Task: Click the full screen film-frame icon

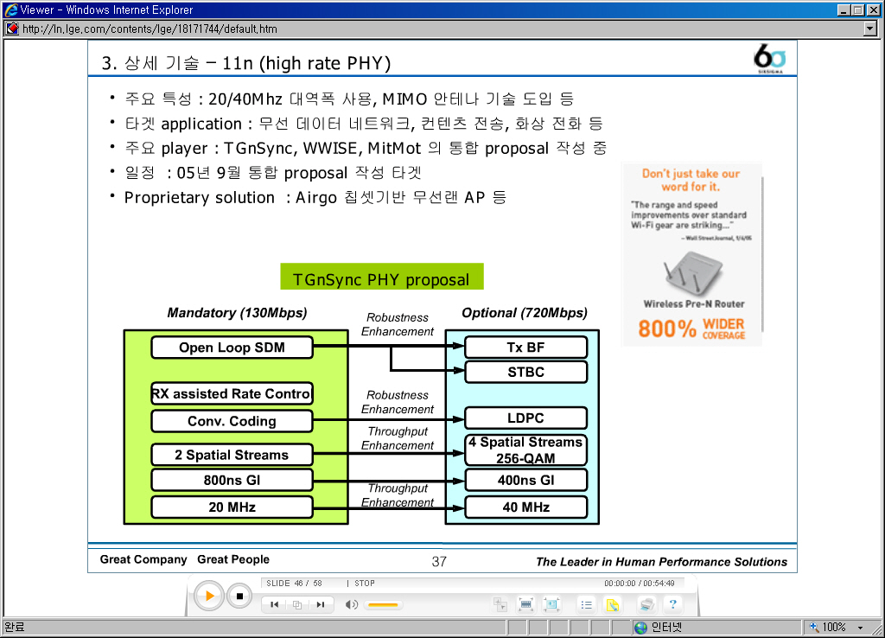Action: (x=525, y=604)
